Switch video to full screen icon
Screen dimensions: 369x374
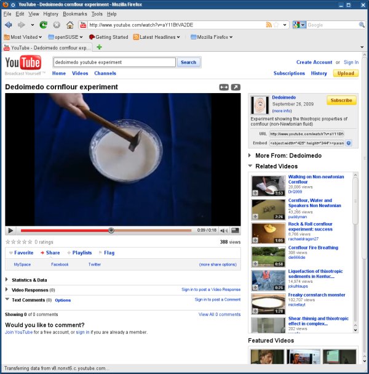click(x=235, y=230)
